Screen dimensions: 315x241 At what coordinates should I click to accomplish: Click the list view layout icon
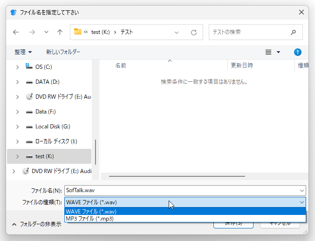click(268, 52)
